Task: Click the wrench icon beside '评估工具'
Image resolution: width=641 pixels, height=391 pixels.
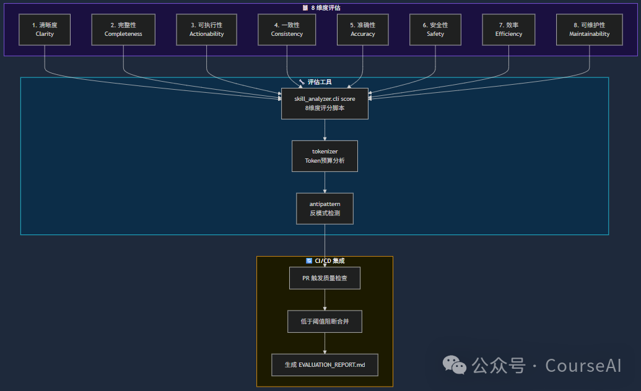Action: [302, 82]
